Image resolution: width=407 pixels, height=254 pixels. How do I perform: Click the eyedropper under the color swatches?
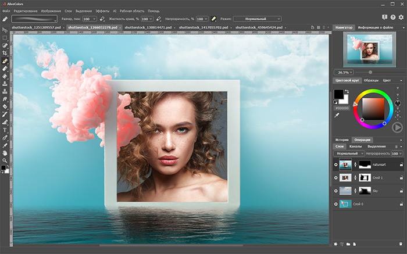[x=337, y=115]
